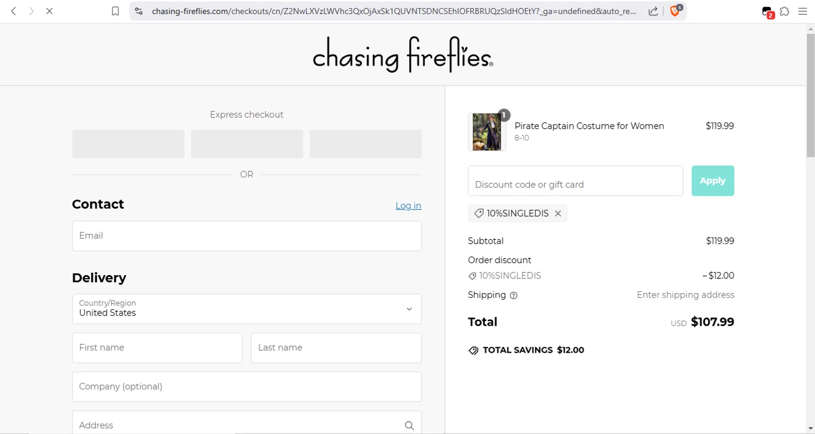815x434 pixels.
Task: Click the browser URL address bar
Action: coord(394,11)
